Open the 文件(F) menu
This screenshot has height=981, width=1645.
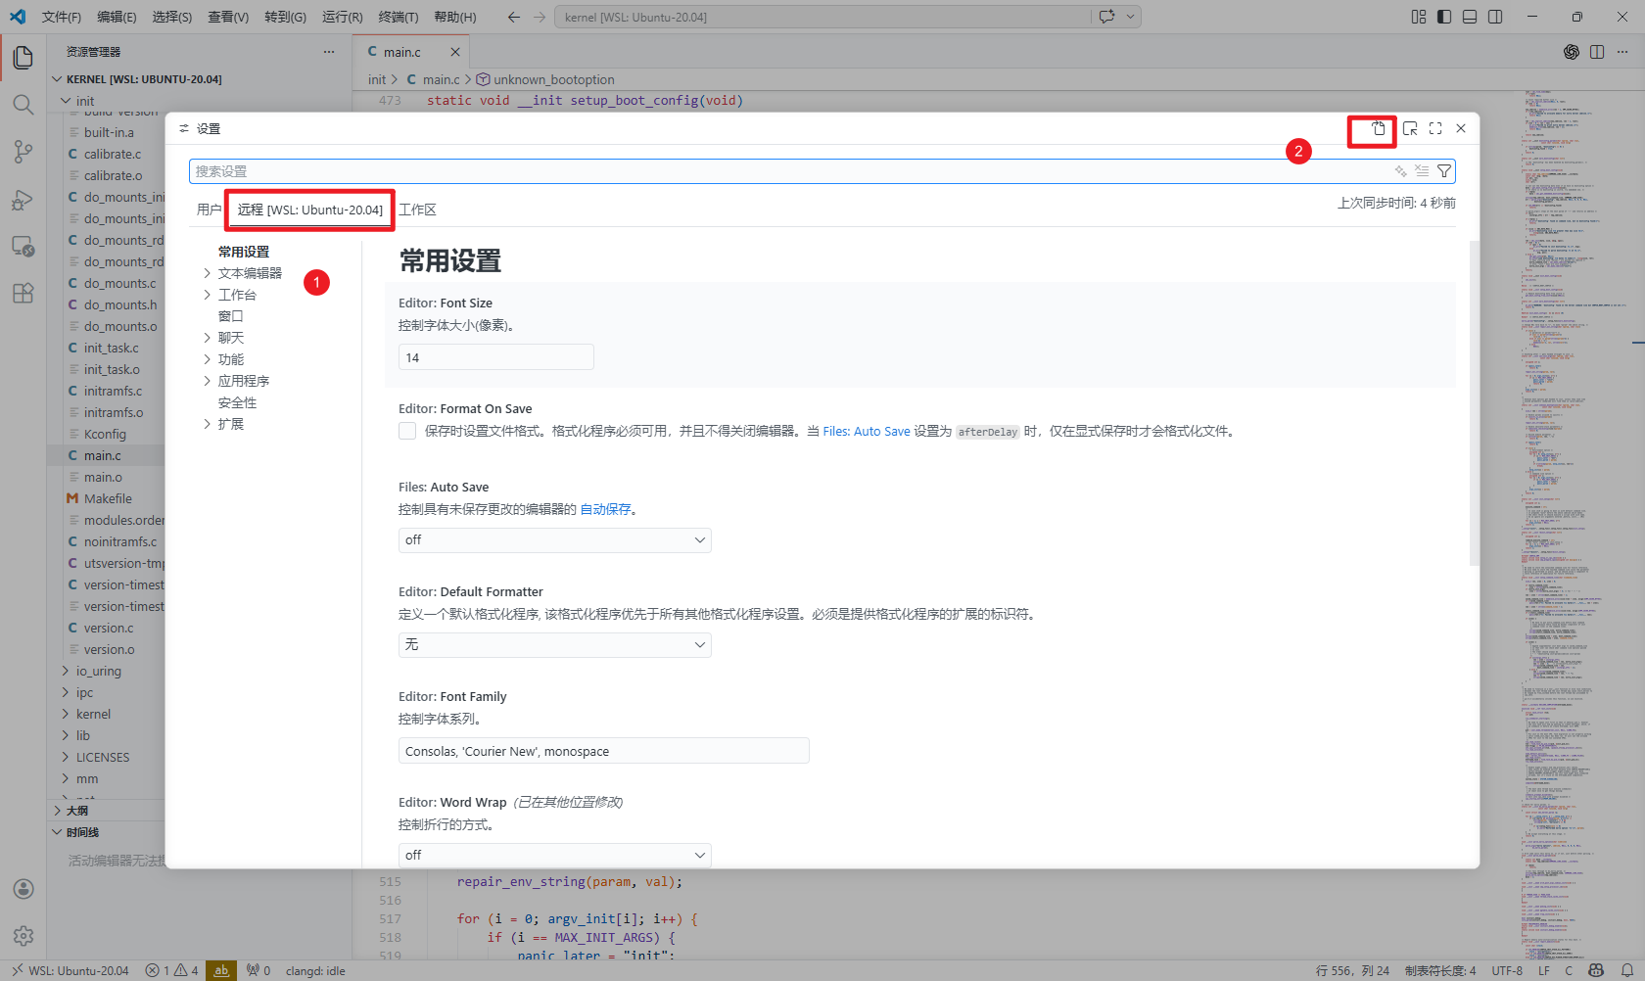62,17
